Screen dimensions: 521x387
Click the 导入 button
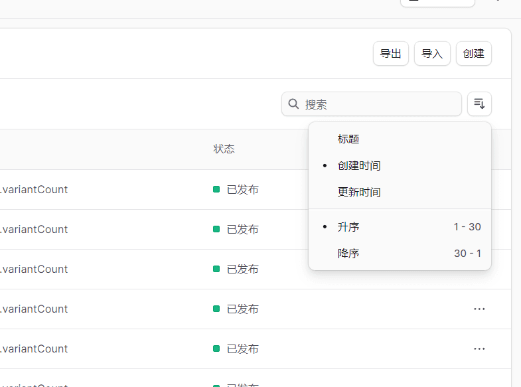(x=432, y=54)
